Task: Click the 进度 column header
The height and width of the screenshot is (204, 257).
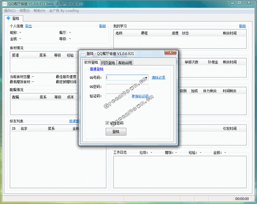Action: (x=175, y=33)
